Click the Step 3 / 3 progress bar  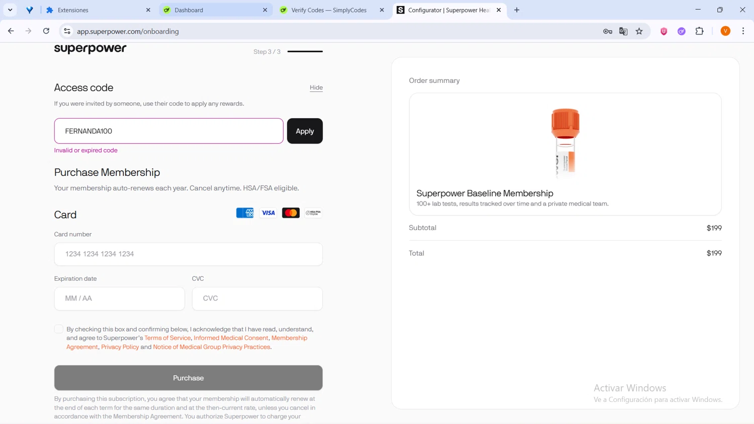[x=305, y=51]
